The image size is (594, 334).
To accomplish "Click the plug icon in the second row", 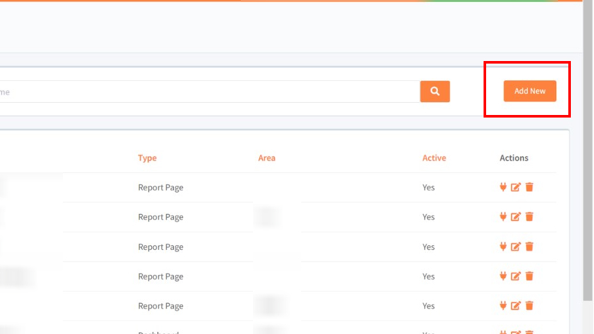I will coord(503,216).
